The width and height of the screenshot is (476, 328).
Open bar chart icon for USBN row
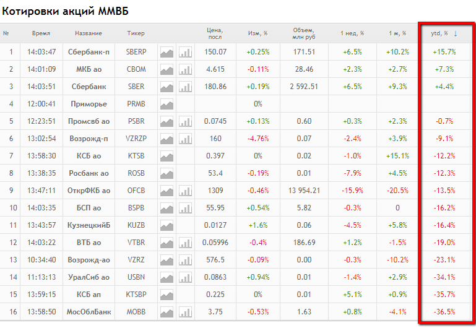pos(185,277)
